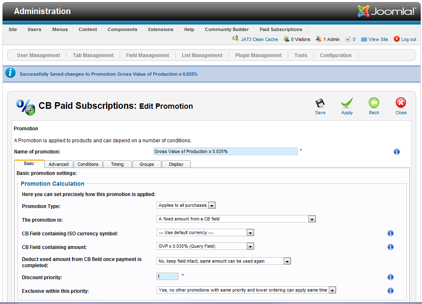The height and width of the screenshot is (304, 422).
Task: Open the CB Field containing amount dropdown
Action: click(205, 246)
